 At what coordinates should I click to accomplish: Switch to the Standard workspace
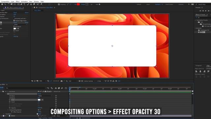click(x=158, y=4)
